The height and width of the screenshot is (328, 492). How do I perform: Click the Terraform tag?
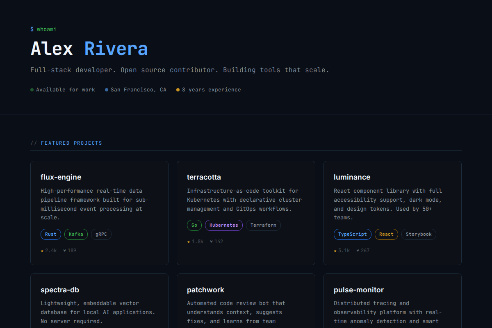pos(263,225)
